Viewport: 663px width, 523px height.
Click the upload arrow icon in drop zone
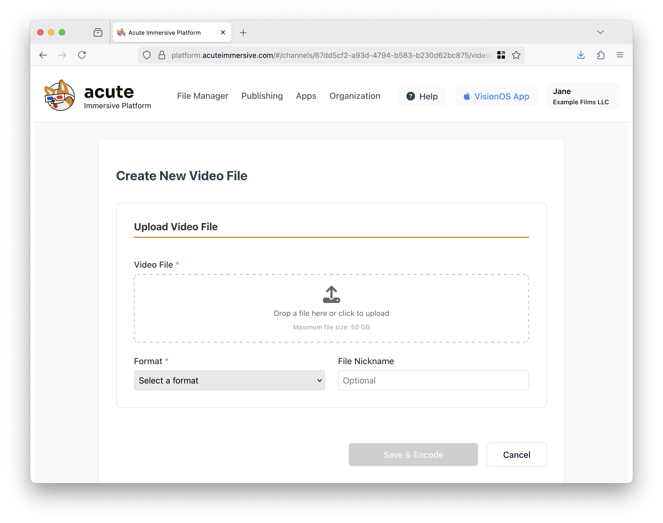tap(331, 294)
